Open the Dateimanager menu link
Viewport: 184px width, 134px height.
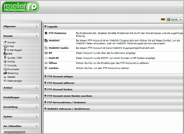coord(15,81)
